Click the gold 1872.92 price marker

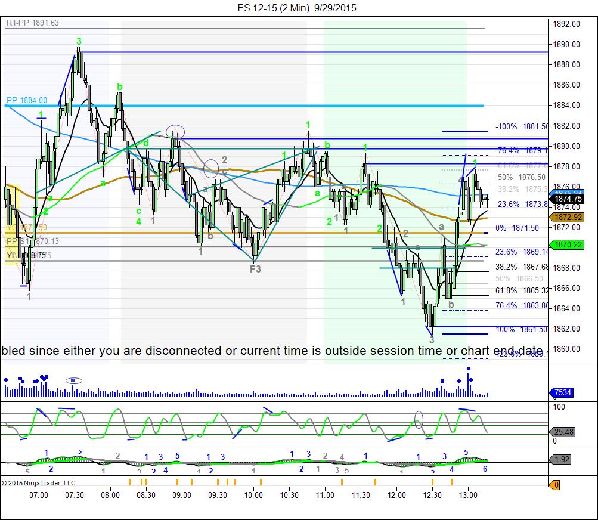[x=568, y=217]
